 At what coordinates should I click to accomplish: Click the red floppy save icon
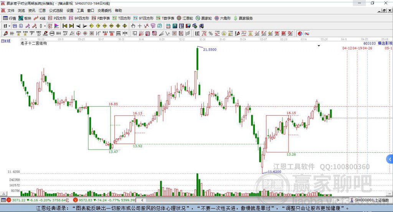(x=188, y=26)
